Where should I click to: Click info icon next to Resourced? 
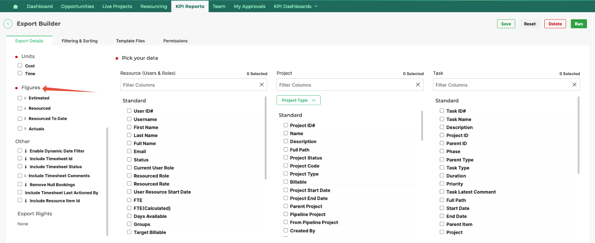tap(25, 108)
